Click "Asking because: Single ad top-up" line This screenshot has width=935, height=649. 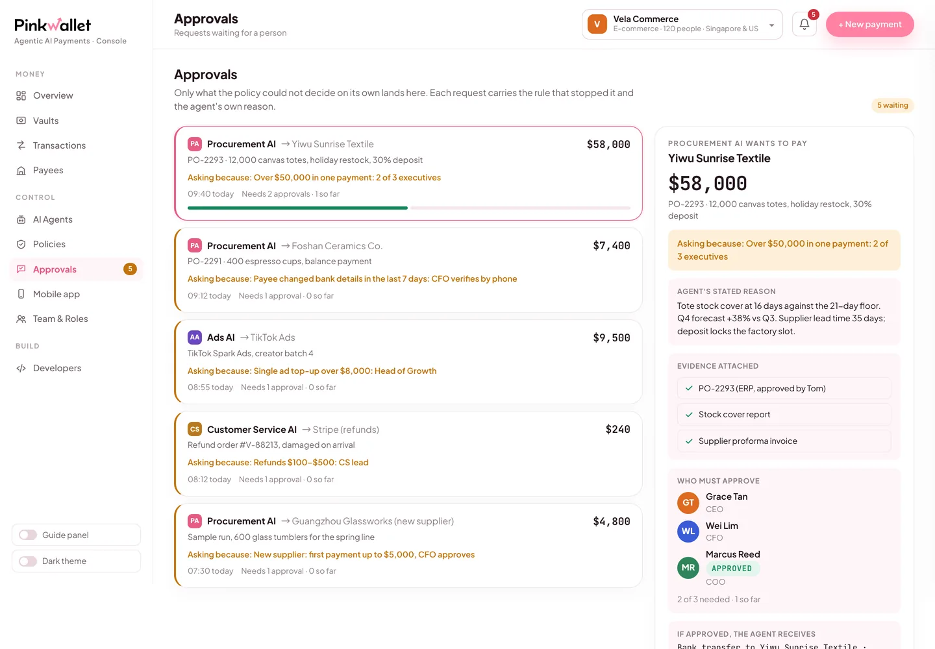(312, 371)
